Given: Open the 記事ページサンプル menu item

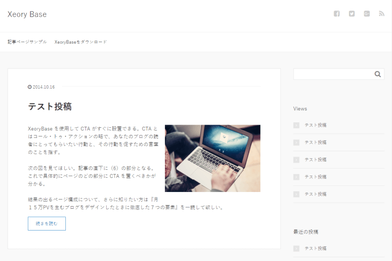Looking at the screenshot, I should click(27, 42).
